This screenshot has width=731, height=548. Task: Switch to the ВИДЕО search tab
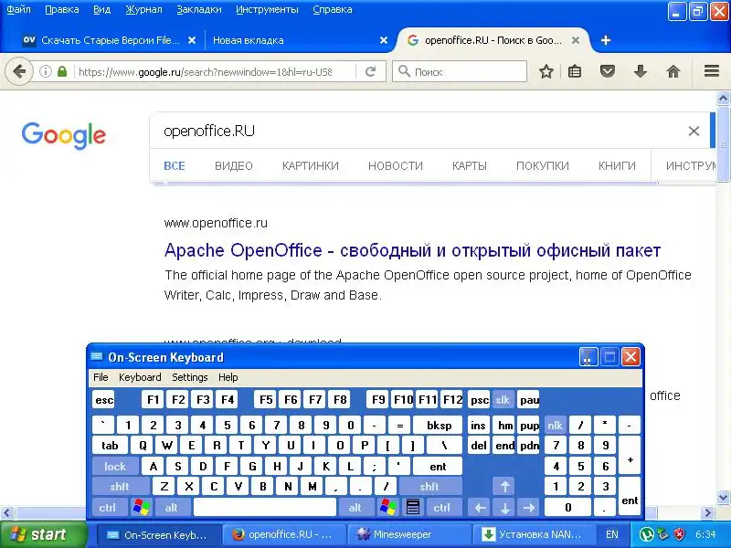point(234,166)
